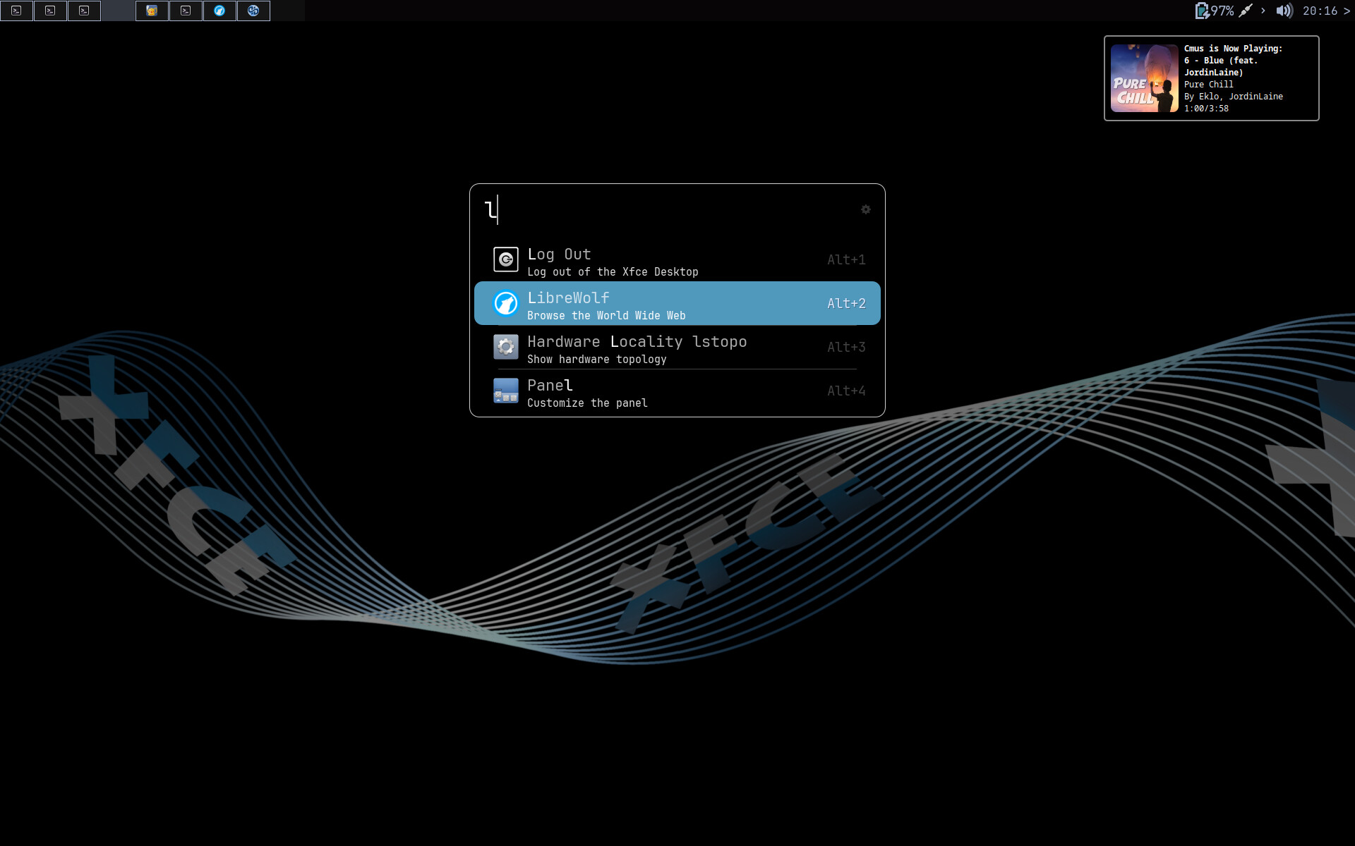
Task: Expand hidden tray items with small chevron
Action: point(1263,11)
